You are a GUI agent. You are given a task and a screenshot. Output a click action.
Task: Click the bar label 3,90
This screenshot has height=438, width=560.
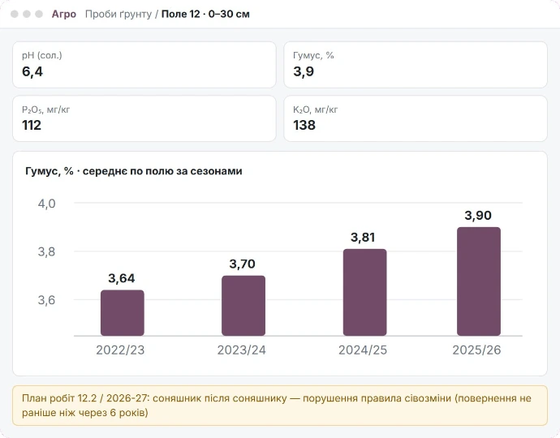pyautogui.click(x=478, y=215)
